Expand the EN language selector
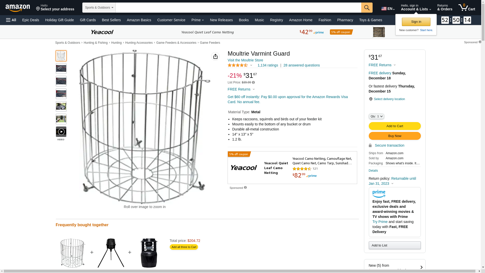The image size is (485, 273). [x=388, y=9]
